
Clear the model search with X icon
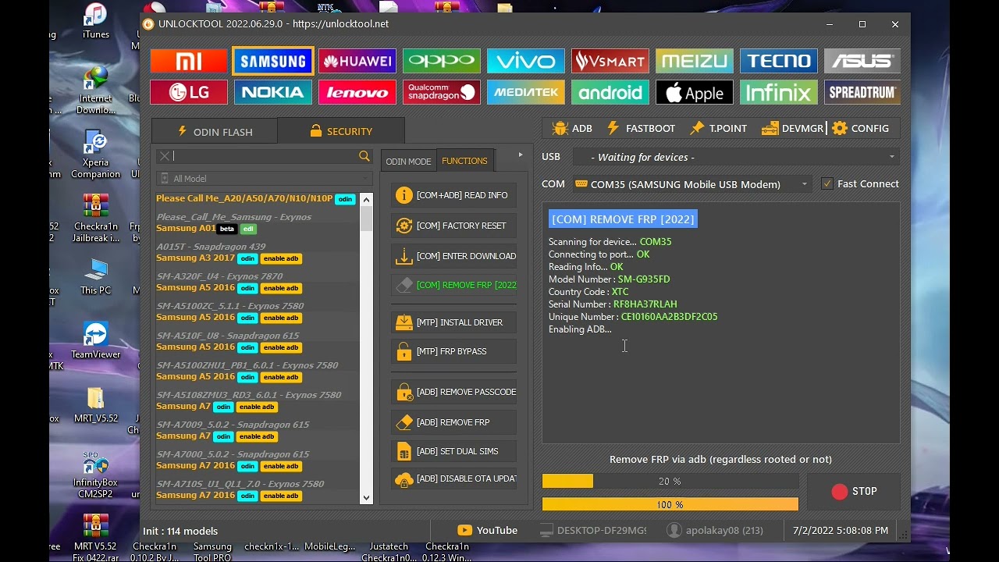(x=164, y=156)
